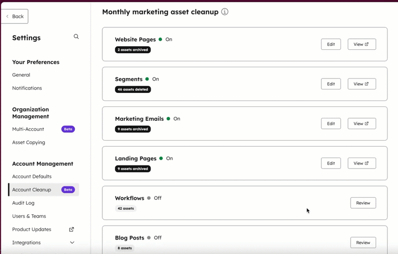Edit the Segments cleanup rule
The height and width of the screenshot is (254, 398).
331,84
